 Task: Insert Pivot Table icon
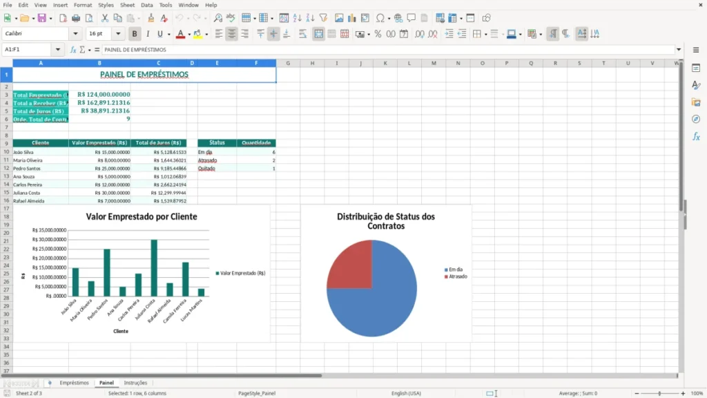click(365, 18)
